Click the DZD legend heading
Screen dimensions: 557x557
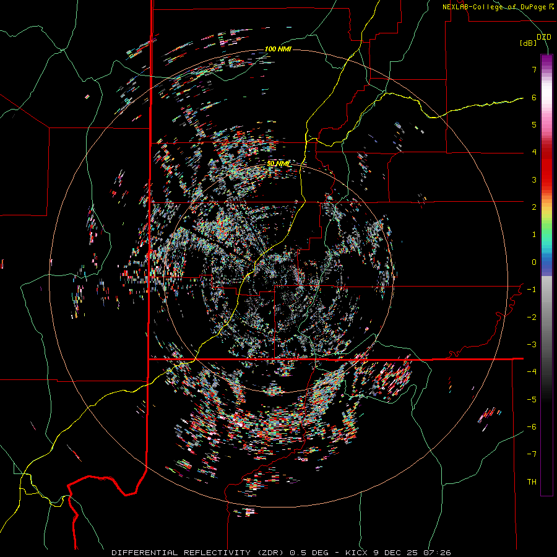tap(544, 37)
